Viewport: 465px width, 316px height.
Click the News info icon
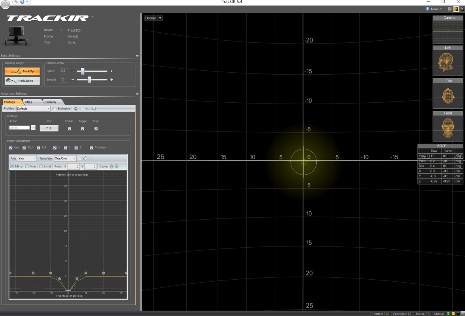pyautogui.click(x=428, y=9)
